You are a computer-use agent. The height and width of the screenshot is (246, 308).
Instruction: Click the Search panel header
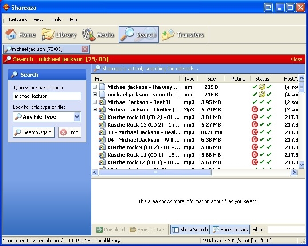tap(47, 75)
